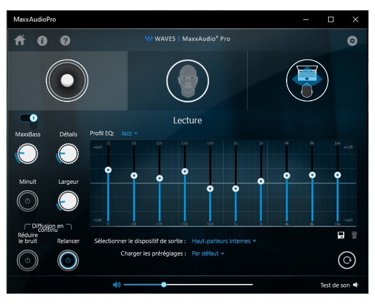Click the 2k EQ slider handle

261,181
